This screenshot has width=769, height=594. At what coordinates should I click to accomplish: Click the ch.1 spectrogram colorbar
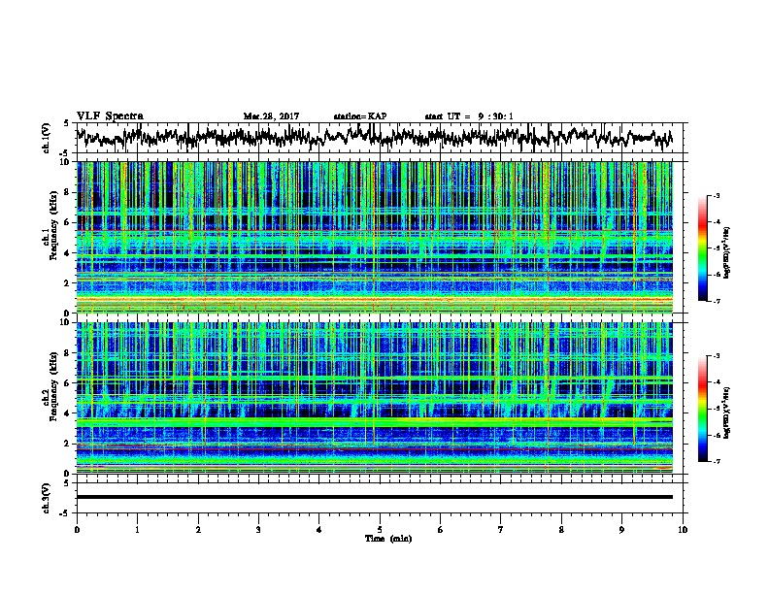click(703, 248)
